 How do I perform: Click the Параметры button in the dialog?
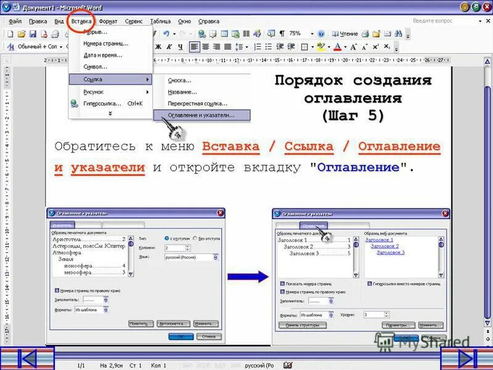click(x=398, y=325)
